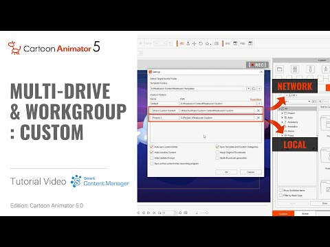The width and height of the screenshot is (330, 247).
Task: Click the volume icon in playback bar
Action: point(197,213)
